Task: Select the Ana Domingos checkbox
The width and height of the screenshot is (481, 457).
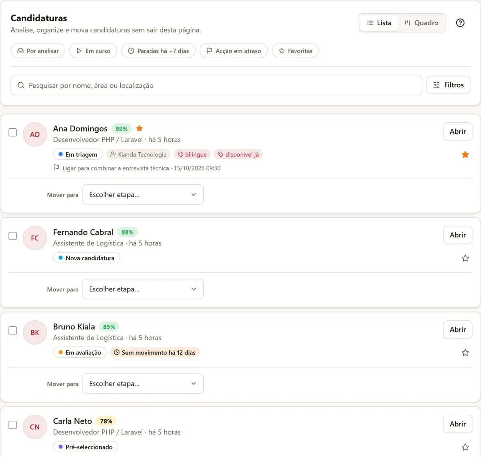Action: point(13,132)
